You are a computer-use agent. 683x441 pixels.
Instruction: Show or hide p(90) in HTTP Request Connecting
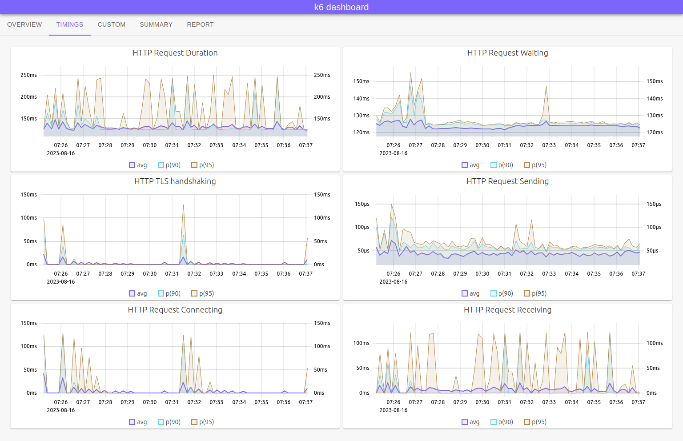coord(169,422)
